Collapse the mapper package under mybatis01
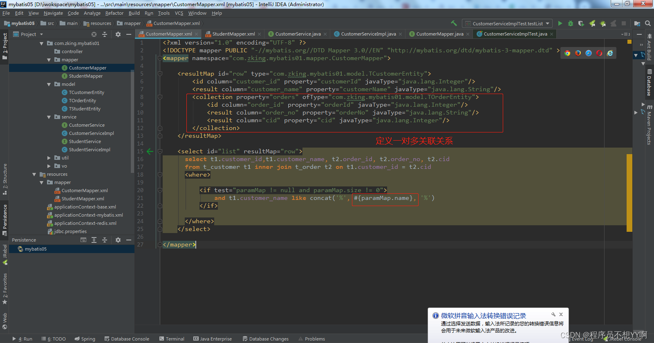 (49, 60)
